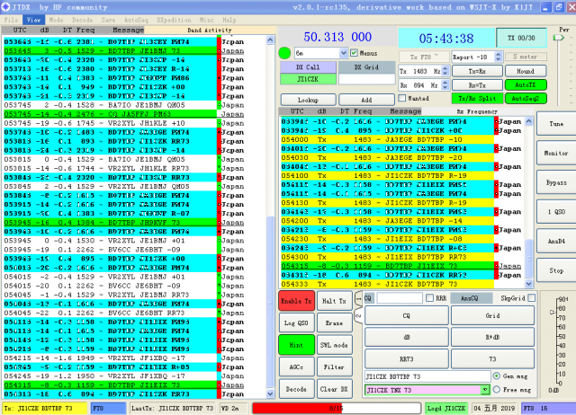Click the 8/15 transmit progress bar

(337, 408)
